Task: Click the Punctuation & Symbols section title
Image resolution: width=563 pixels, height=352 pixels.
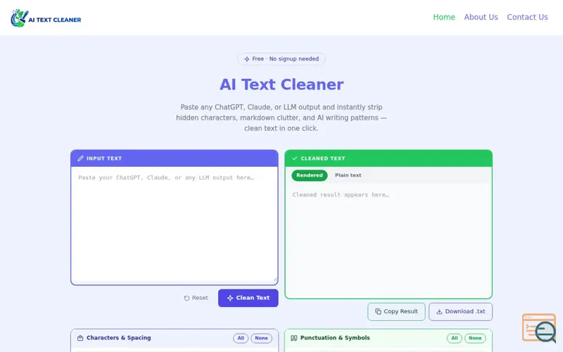Action: click(335, 338)
